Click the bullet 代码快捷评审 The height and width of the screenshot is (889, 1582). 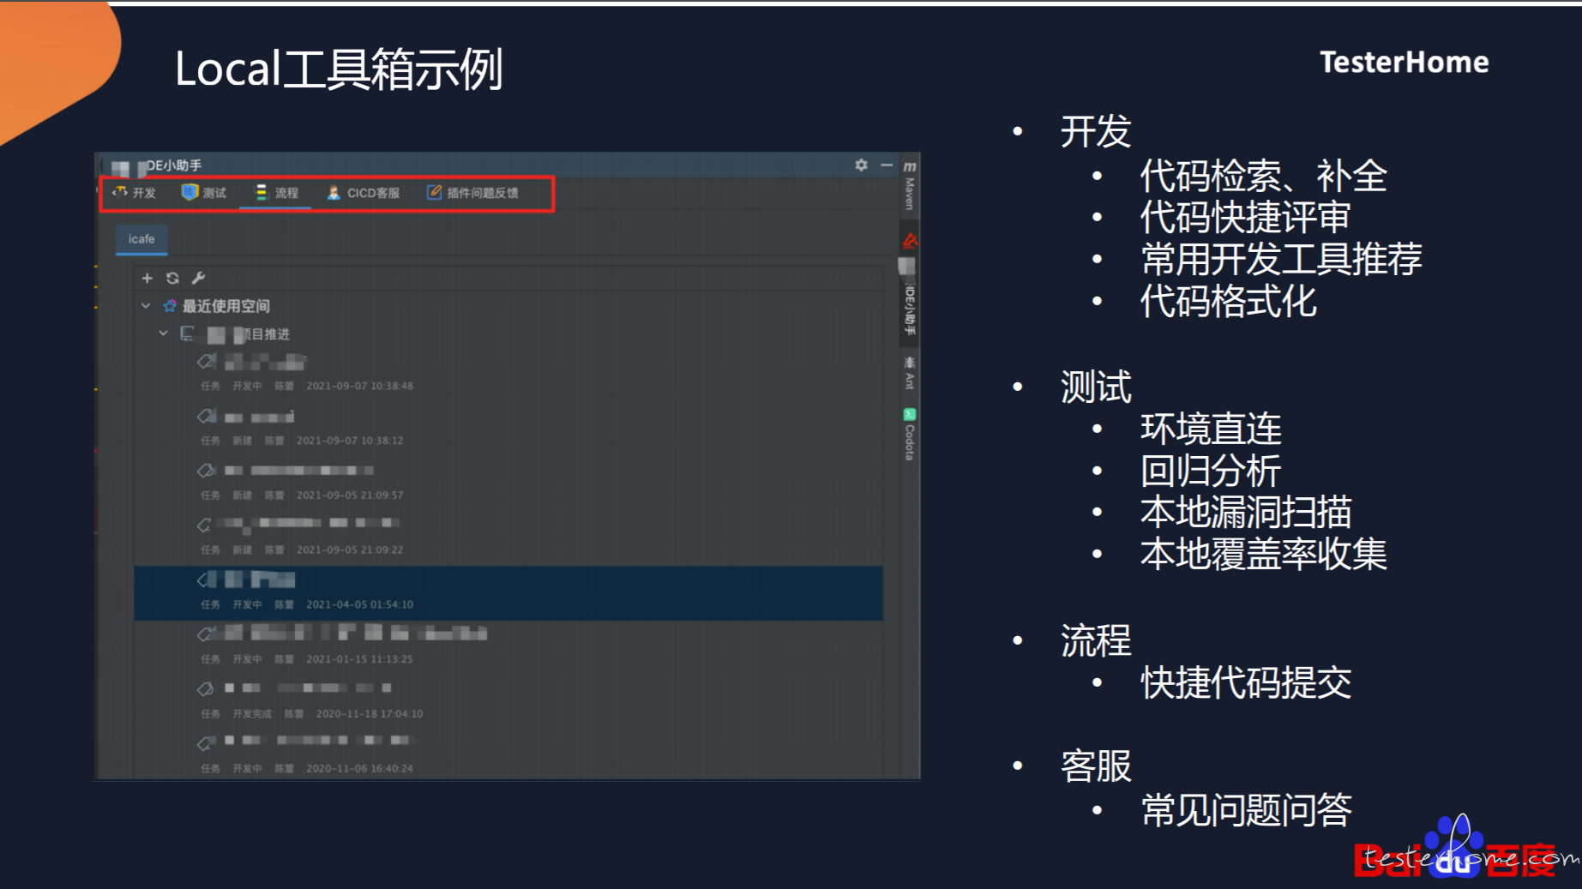click(x=1245, y=217)
